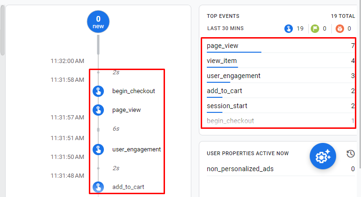Select page_view row in Top Events

[280, 46]
